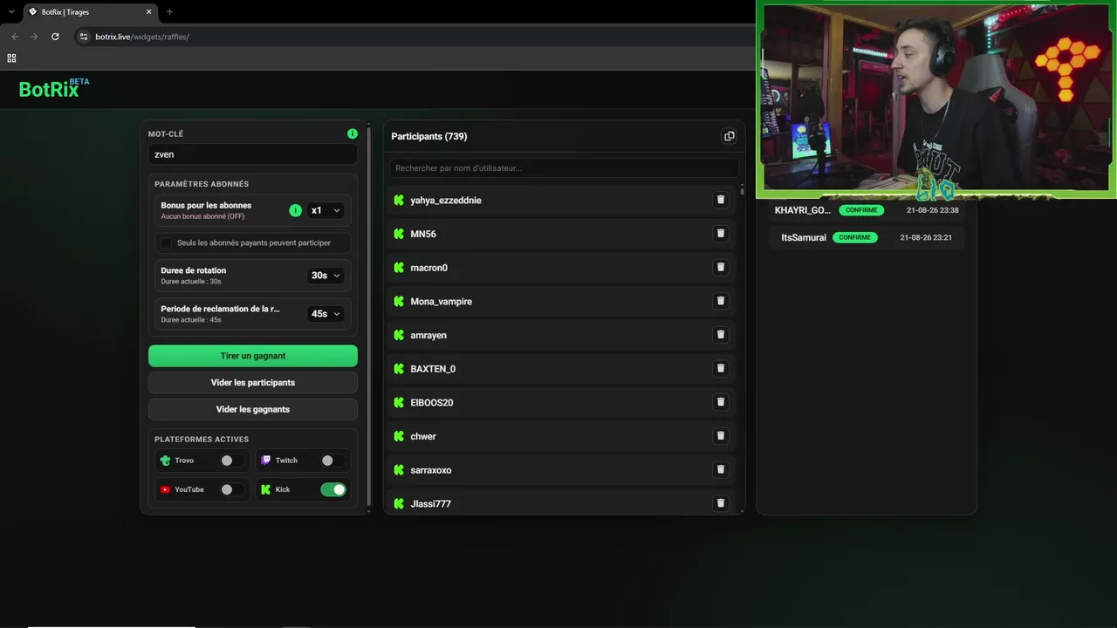Image resolution: width=1117 pixels, height=628 pixels.
Task: Select participant name macron0
Action: (428, 268)
